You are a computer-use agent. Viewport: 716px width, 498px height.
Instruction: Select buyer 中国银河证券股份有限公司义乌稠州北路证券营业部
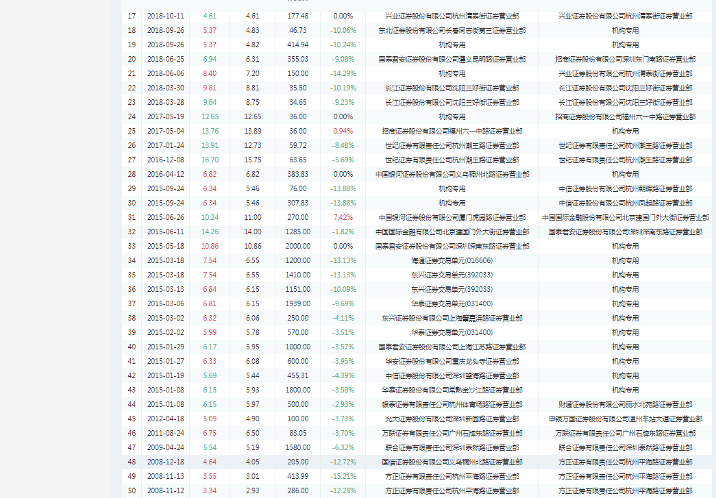452,174
